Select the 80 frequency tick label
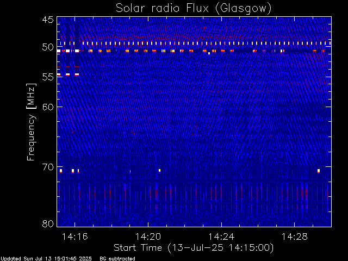Screen dimensions: 348x261 tap(48, 223)
